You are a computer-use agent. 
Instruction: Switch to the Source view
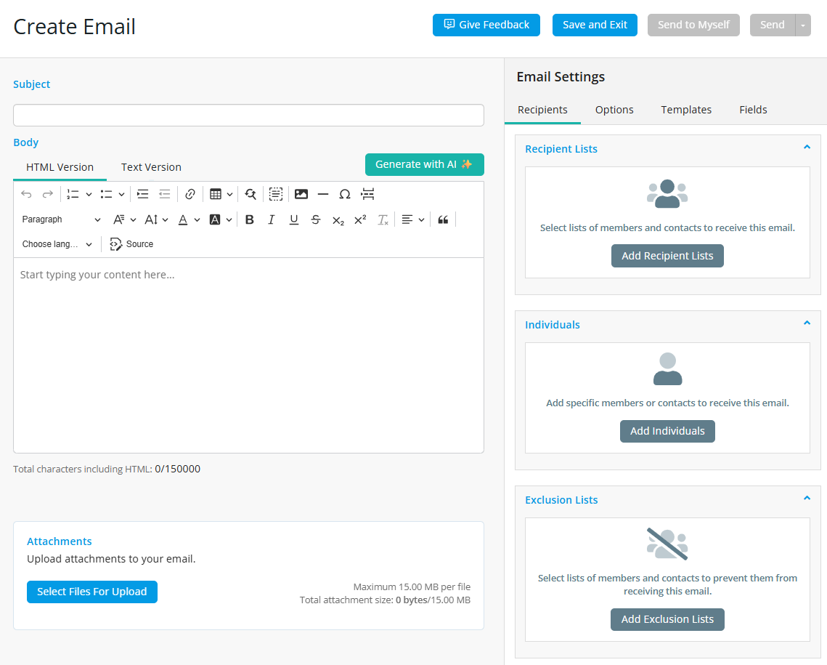(131, 244)
